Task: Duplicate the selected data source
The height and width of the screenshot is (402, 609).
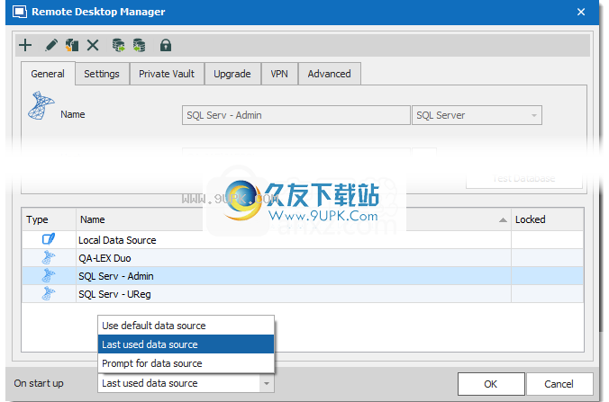Action: point(72,45)
